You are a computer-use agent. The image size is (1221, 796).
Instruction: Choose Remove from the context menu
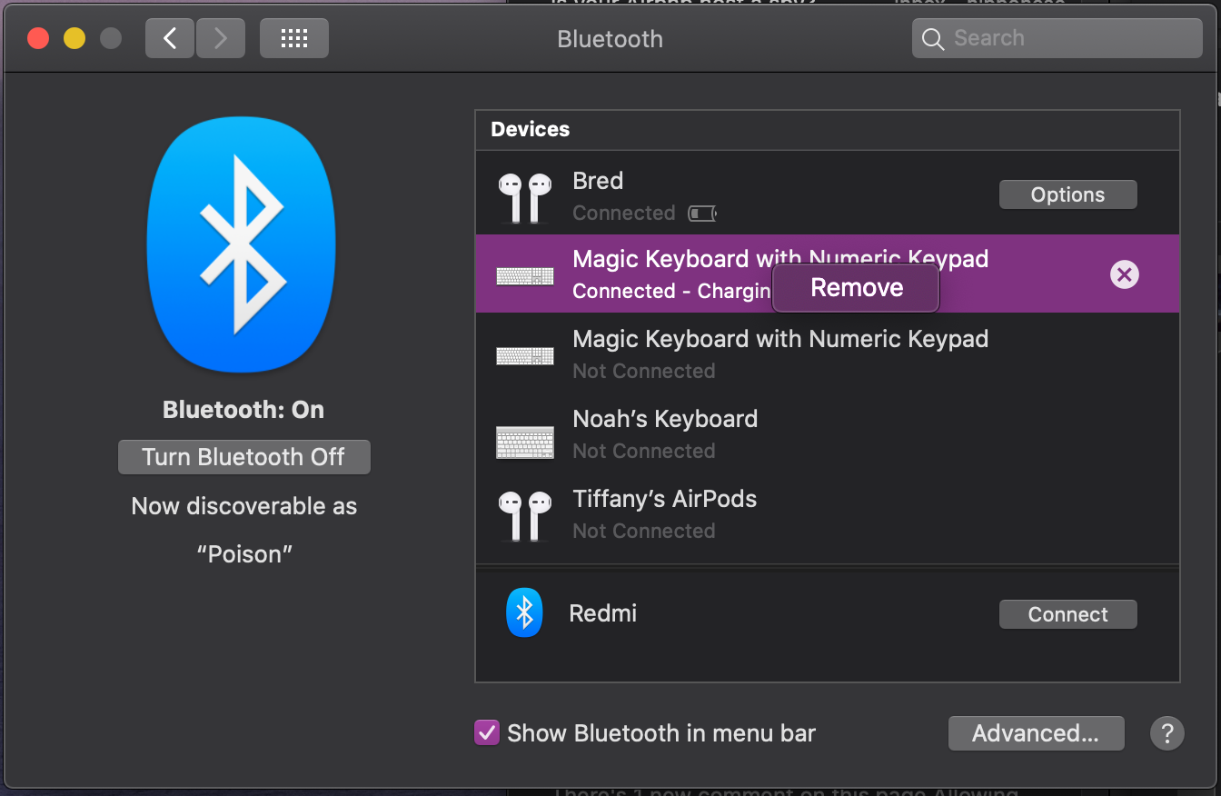click(x=856, y=288)
